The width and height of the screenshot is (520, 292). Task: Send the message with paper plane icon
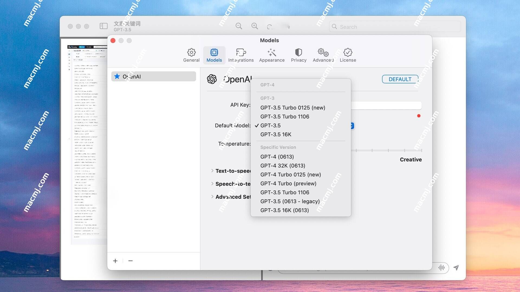click(x=456, y=267)
